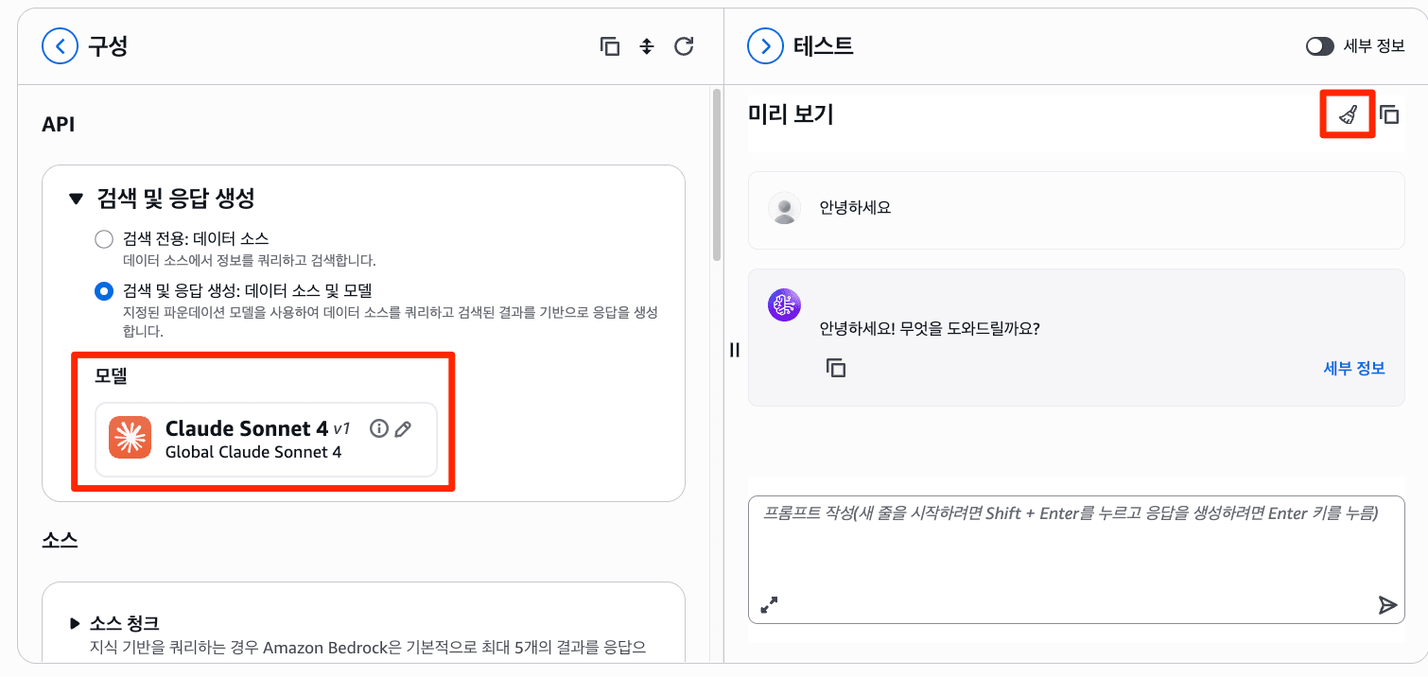Open the 세부 정보 link in the response
The height and width of the screenshot is (677, 1428).
(1354, 368)
